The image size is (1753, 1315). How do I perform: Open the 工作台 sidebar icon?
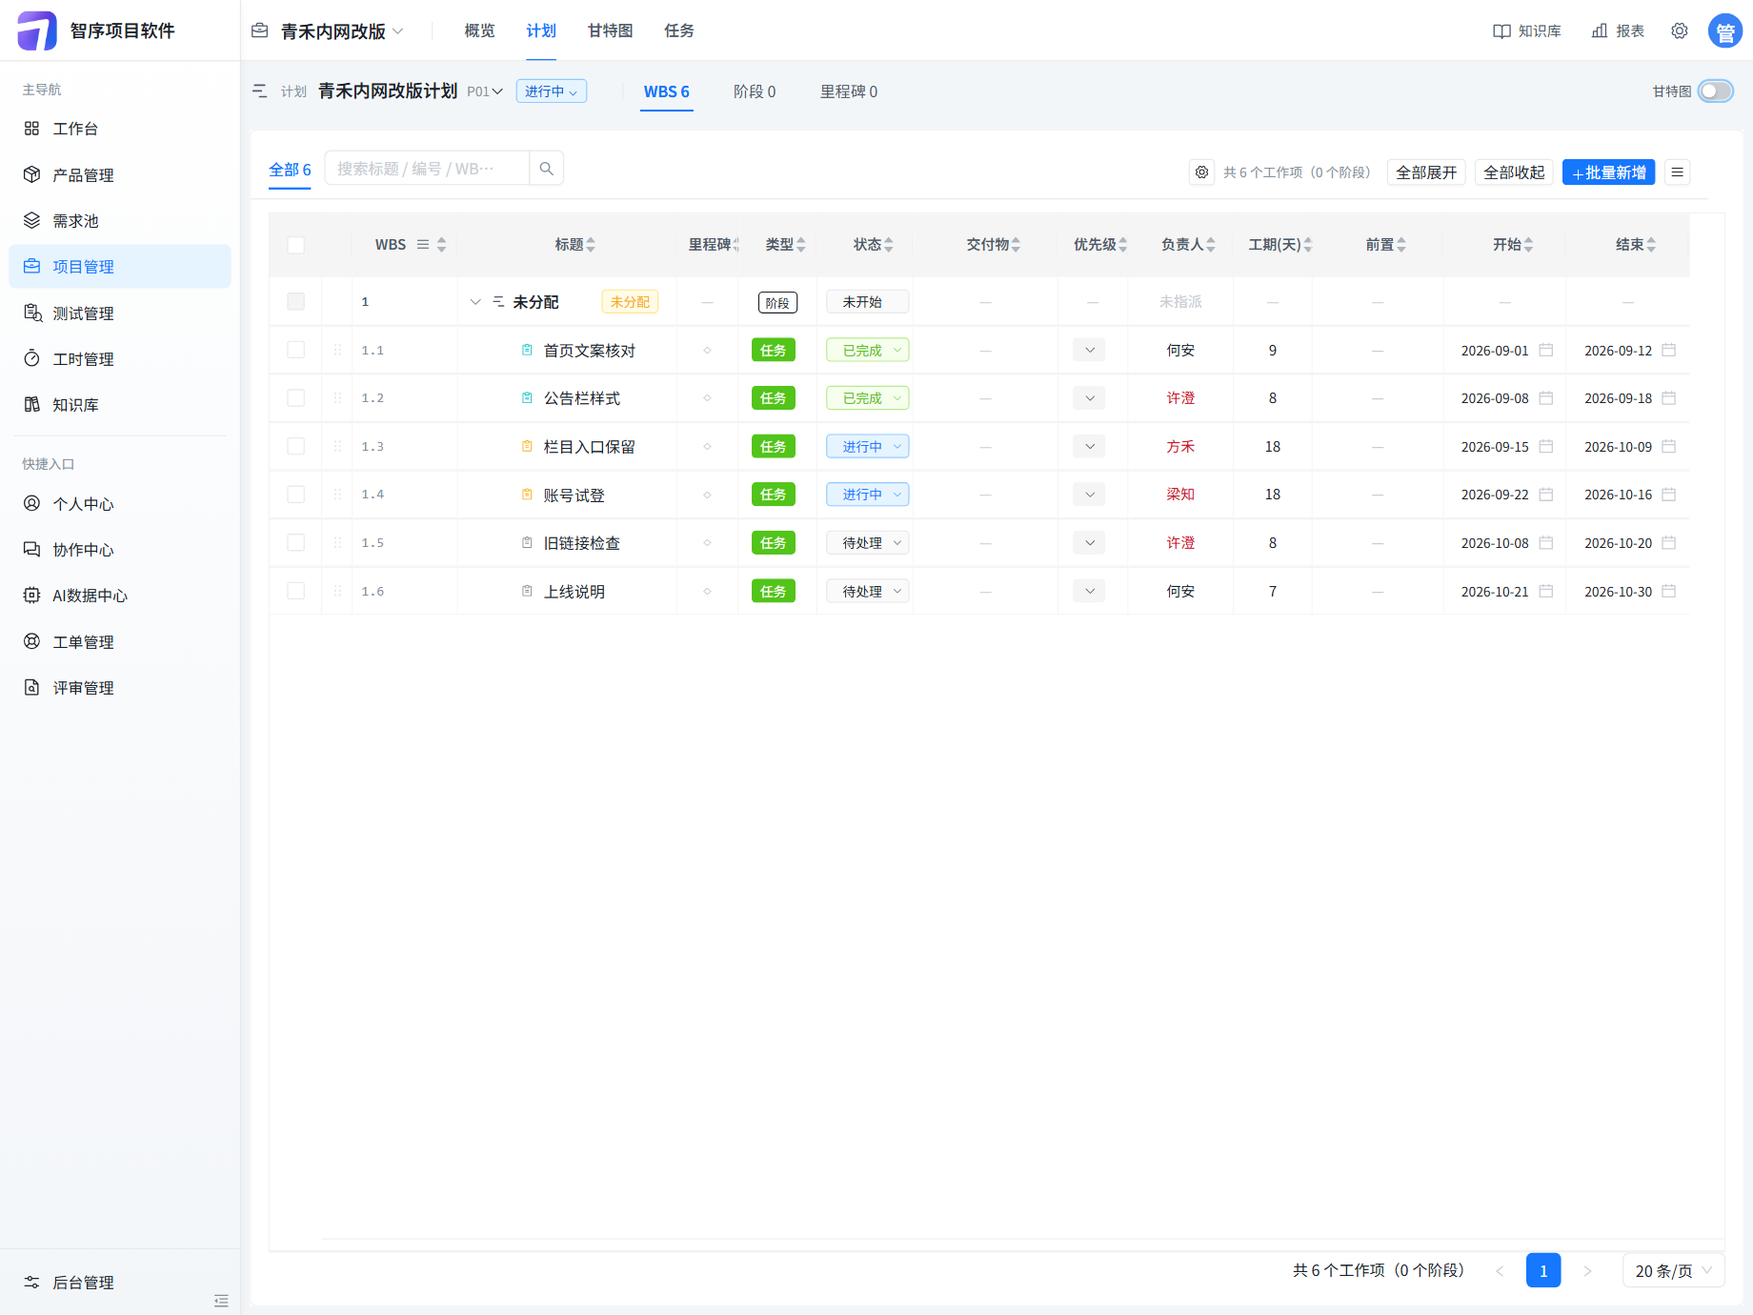31,129
